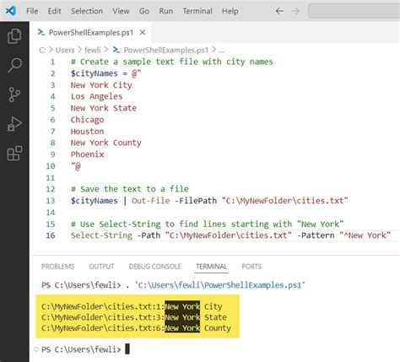
Task: Click the terminal output line ending in State
Action: pos(134,317)
